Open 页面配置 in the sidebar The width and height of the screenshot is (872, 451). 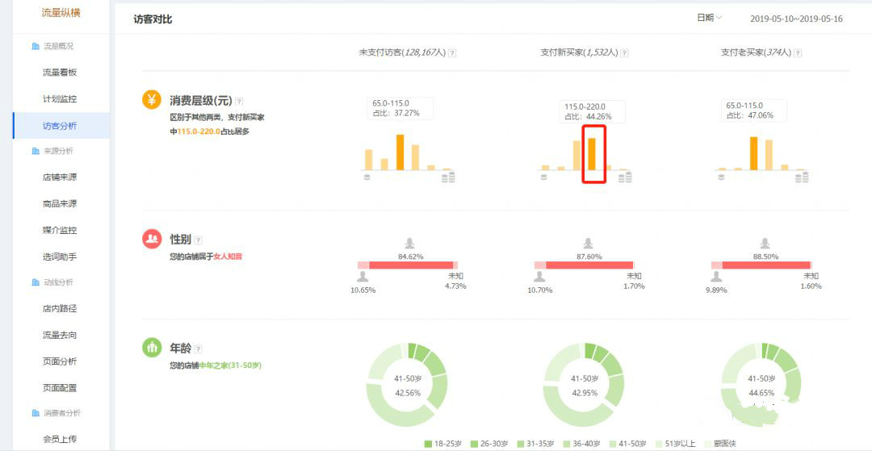60,388
